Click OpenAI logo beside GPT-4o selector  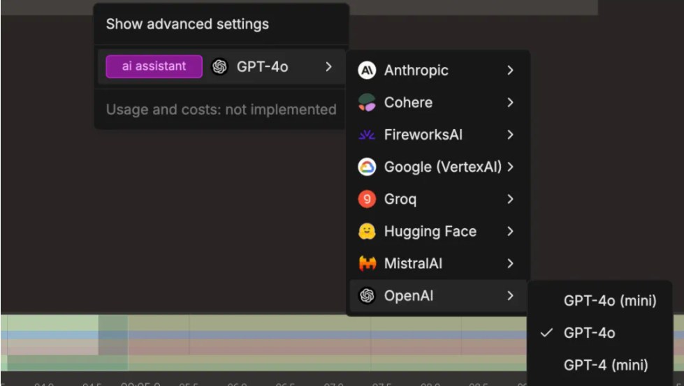pos(220,66)
